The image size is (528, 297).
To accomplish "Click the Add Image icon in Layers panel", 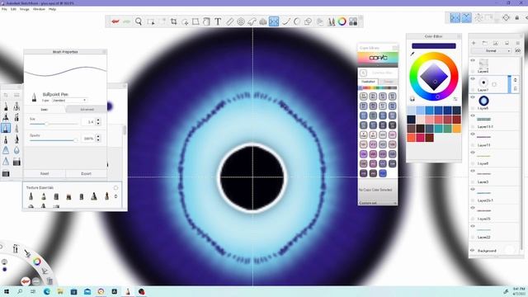I will click(496, 43).
